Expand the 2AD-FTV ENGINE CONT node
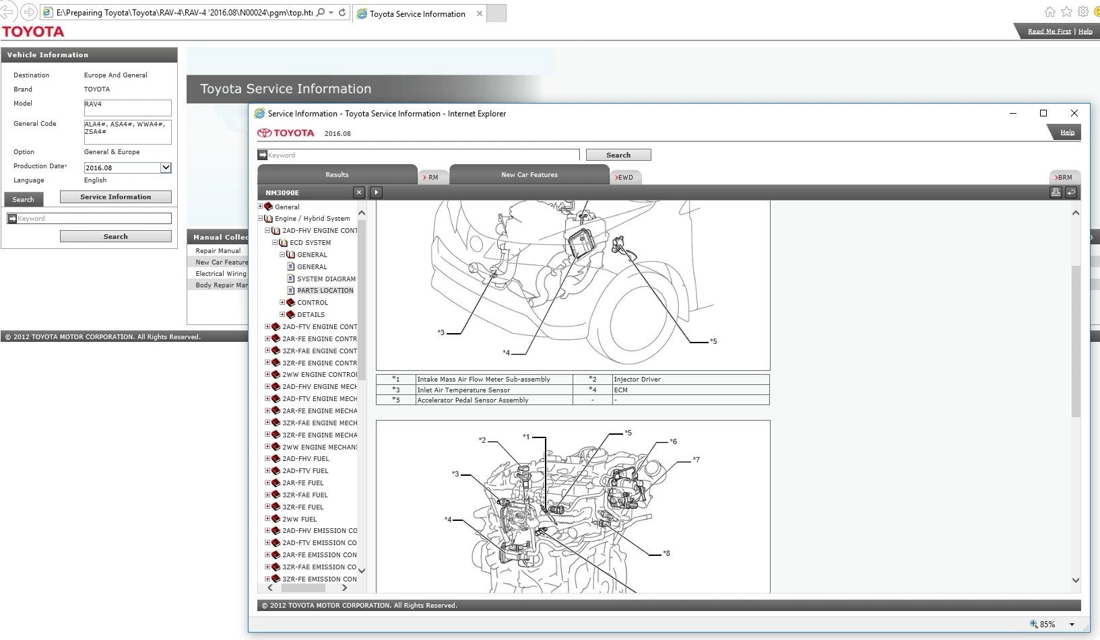1100x640 pixels. pos(267,326)
